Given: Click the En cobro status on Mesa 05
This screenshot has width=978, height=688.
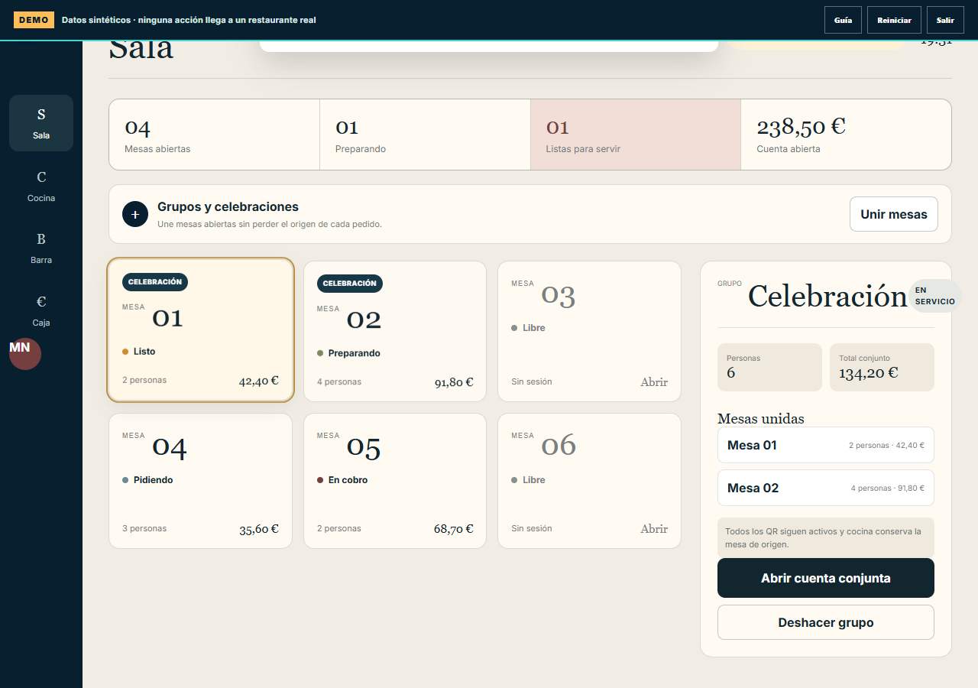Looking at the screenshot, I should tap(342, 480).
